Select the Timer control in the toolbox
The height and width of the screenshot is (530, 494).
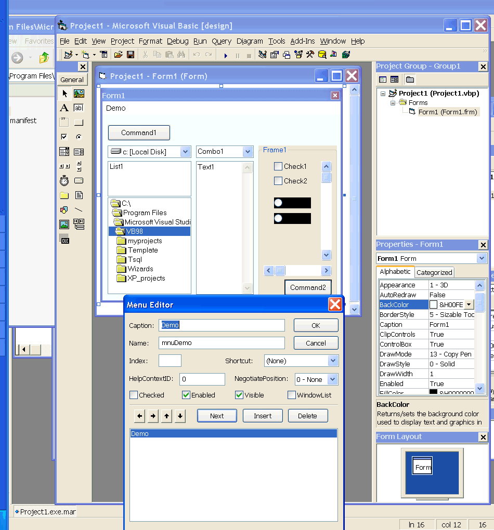64,180
